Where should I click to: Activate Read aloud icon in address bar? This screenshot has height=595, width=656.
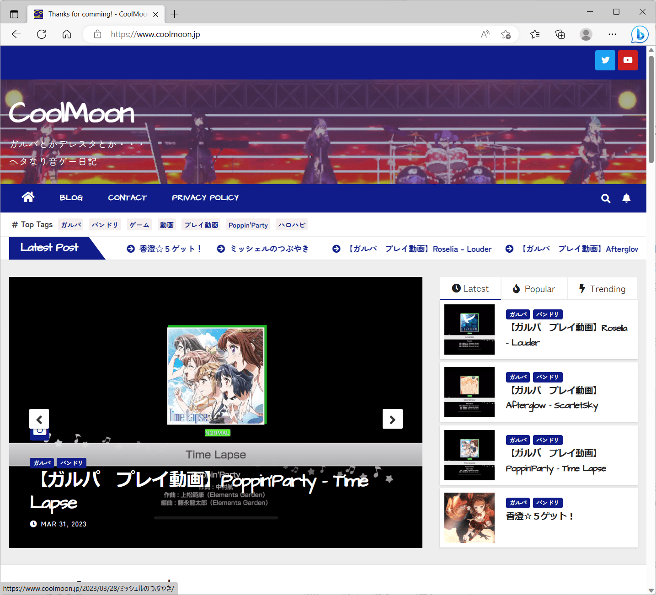point(485,34)
